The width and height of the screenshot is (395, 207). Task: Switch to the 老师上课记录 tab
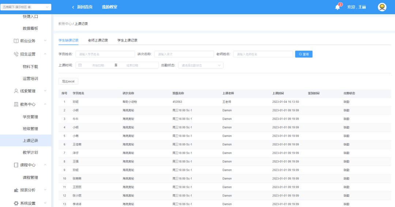tap(98, 40)
